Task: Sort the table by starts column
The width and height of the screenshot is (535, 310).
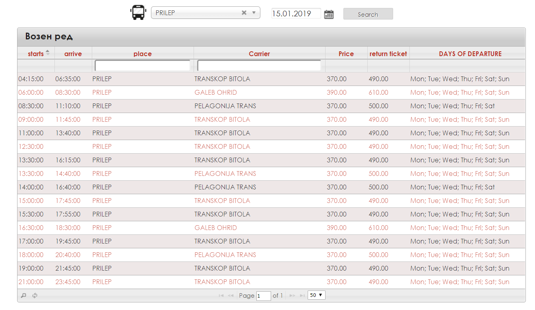Action: coord(36,54)
